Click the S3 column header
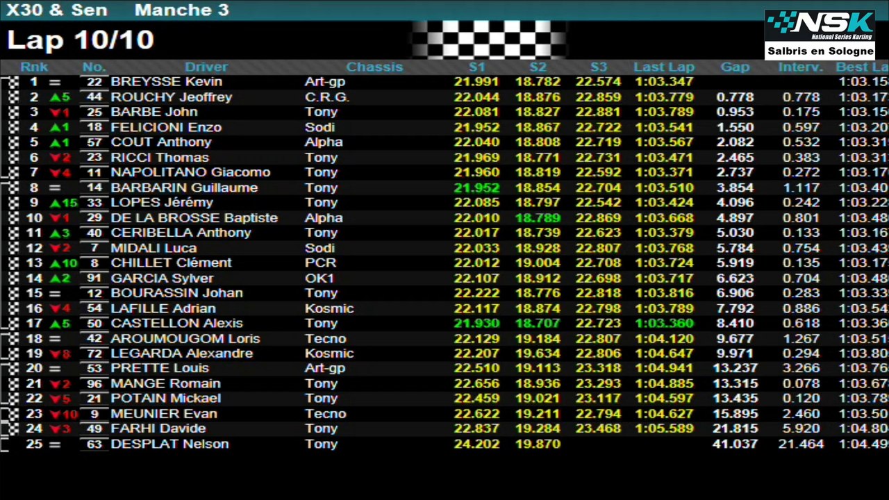The image size is (889, 500). point(599,67)
